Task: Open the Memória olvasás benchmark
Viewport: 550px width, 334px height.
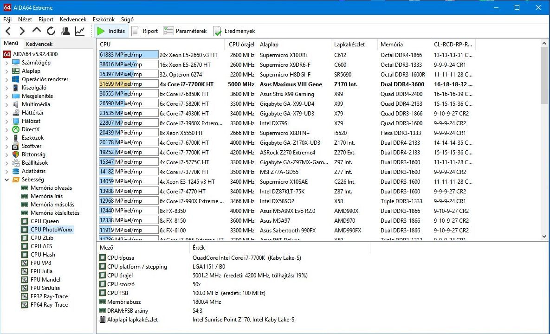Action: click(x=51, y=188)
